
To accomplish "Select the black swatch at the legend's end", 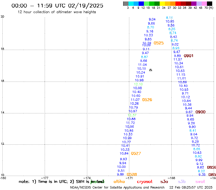I will click(209, 4).
